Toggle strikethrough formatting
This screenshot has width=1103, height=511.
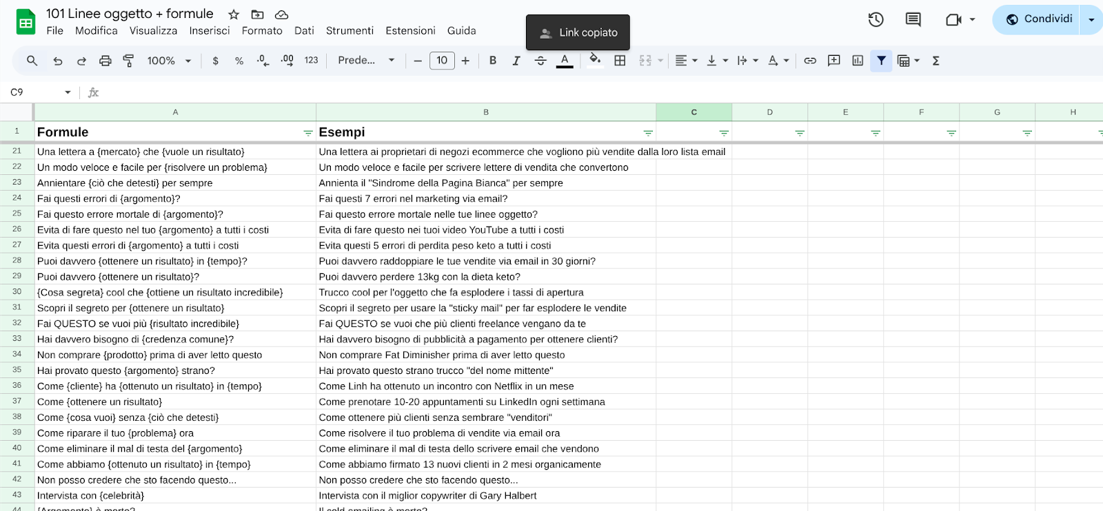[x=540, y=61]
